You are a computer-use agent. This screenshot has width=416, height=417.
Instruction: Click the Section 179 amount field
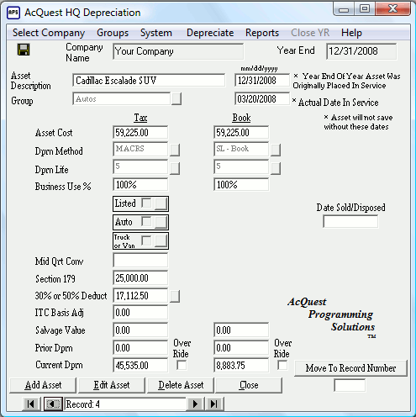140,278
